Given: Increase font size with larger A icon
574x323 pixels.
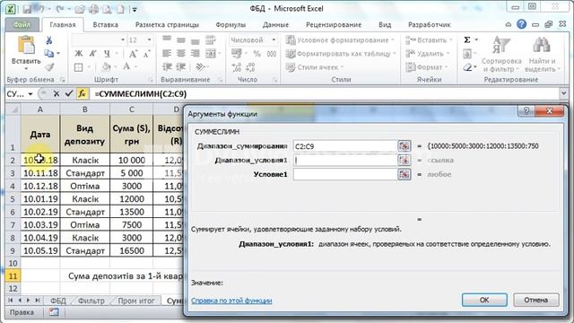Looking at the screenshot, I should pos(133,54).
